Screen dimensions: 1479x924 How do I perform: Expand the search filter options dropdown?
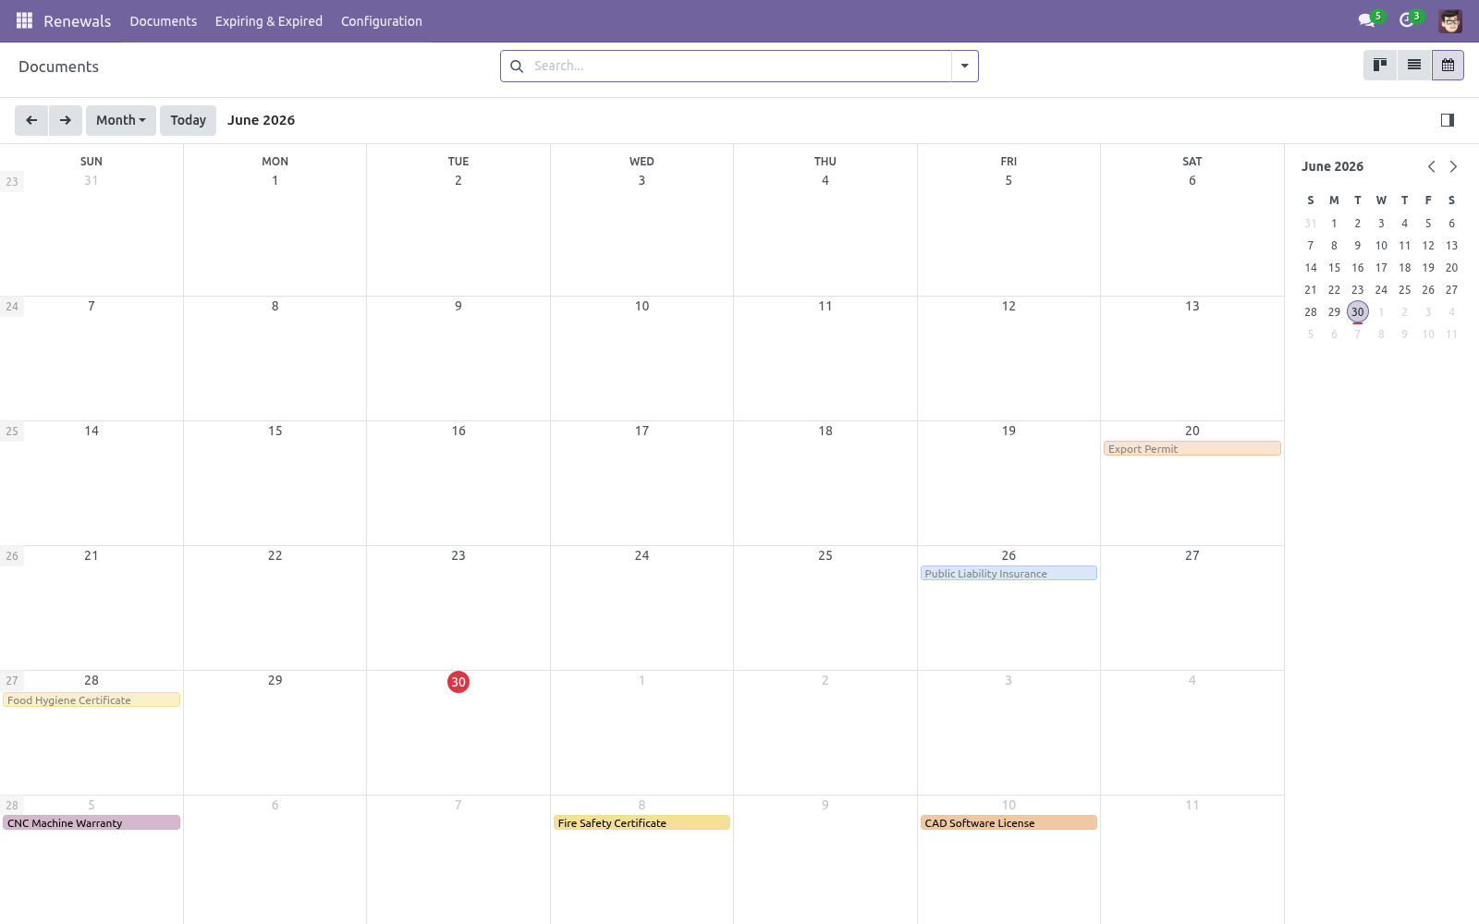(x=964, y=66)
